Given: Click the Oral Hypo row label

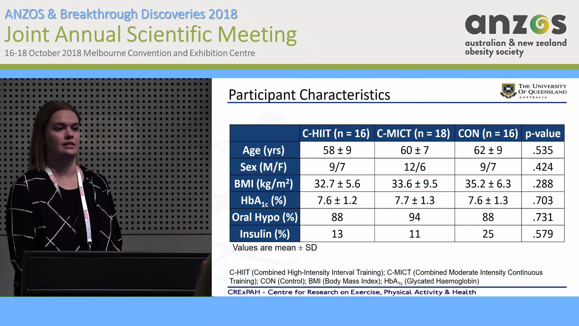Looking at the screenshot, I should (264, 217).
